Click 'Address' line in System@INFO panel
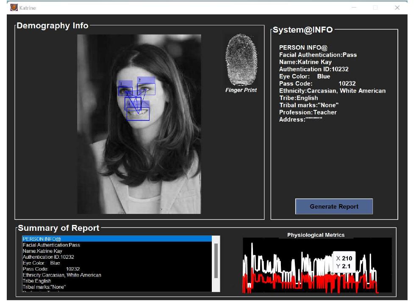Screen dimensions: 416x301 point(301,119)
